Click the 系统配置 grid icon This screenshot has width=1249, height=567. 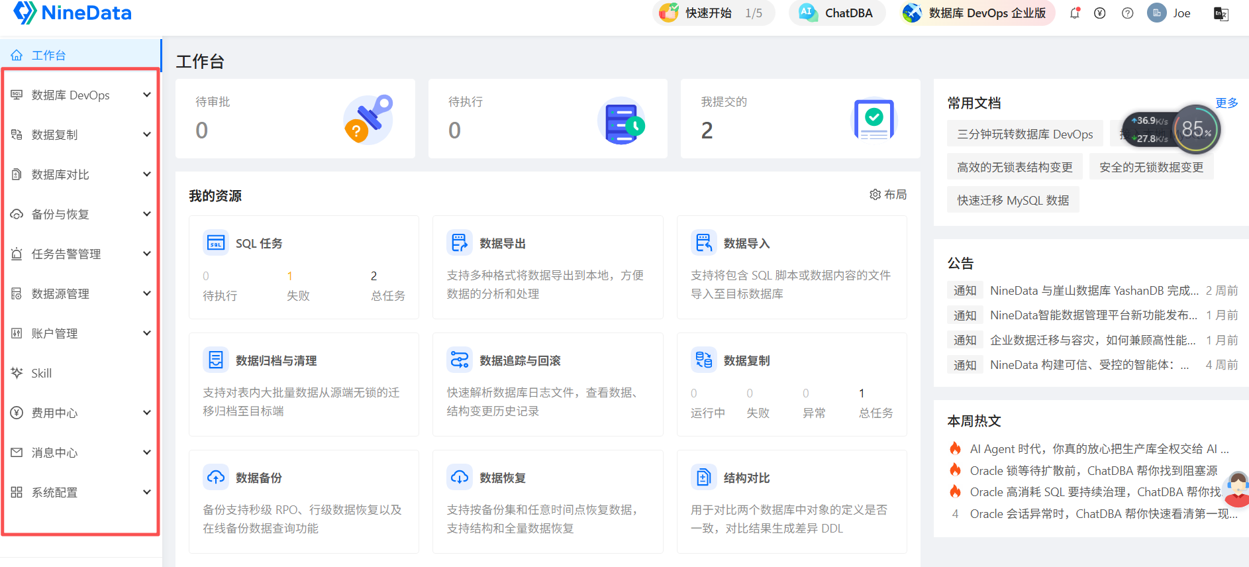pos(17,492)
